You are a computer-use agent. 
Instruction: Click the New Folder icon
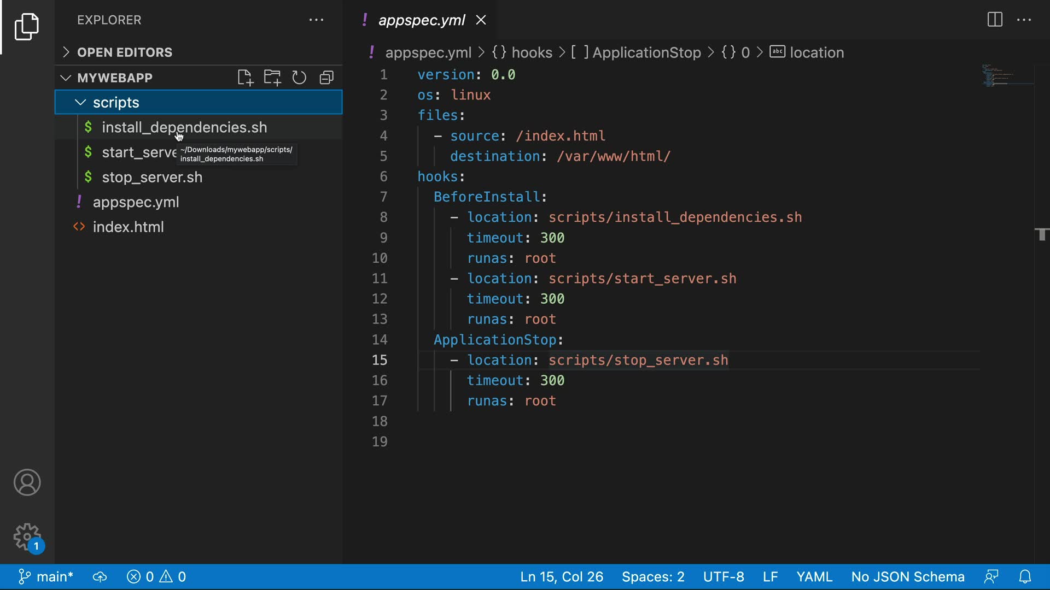[x=272, y=78]
